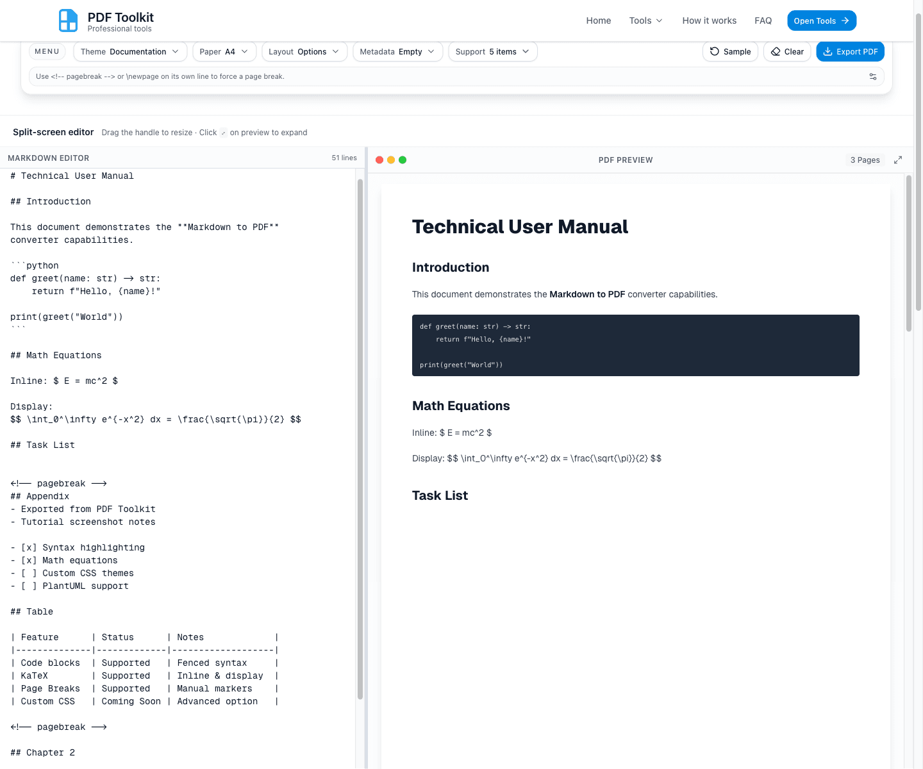
Task: Click the eraser icon on the Clear button
Action: click(774, 51)
